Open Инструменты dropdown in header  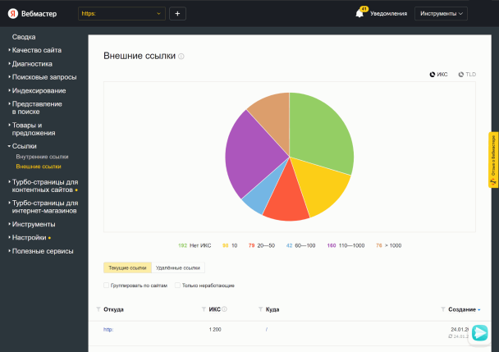coord(442,14)
